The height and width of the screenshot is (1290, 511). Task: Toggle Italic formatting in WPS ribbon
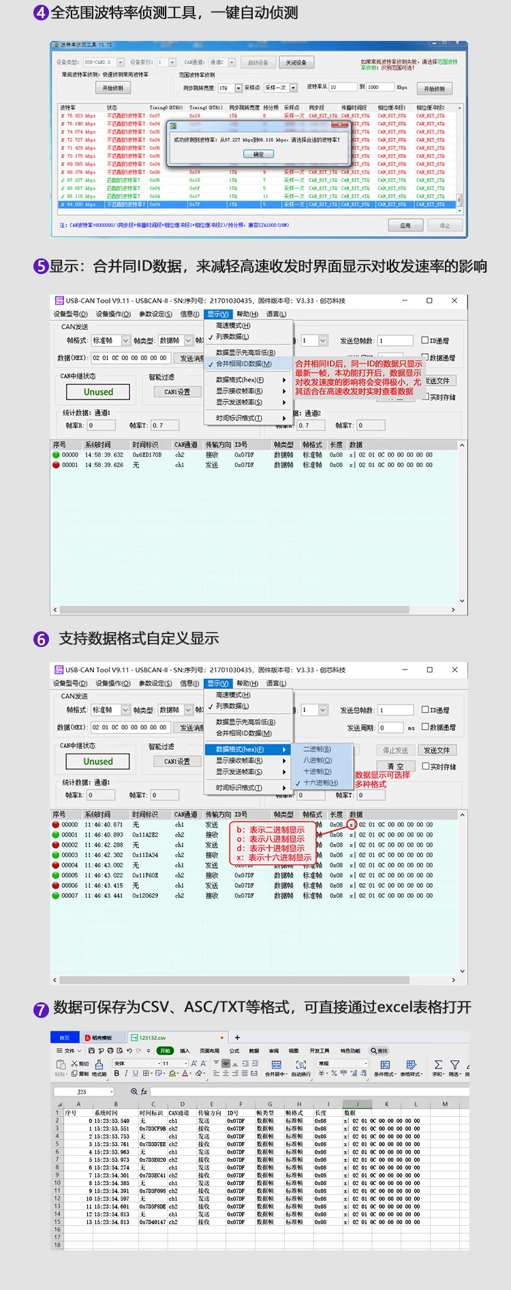click(x=126, y=1074)
